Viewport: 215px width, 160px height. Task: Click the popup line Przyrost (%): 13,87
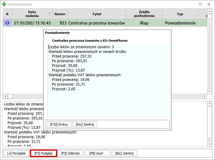68,70
